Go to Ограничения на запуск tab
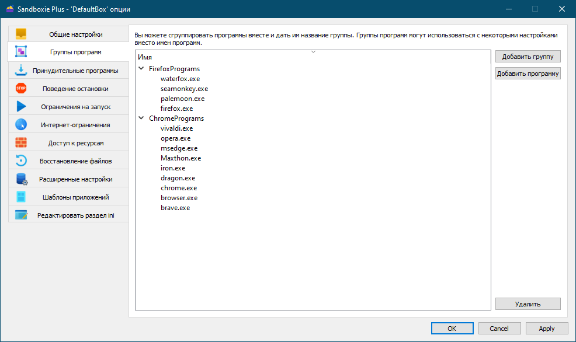Image resolution: width=576 pixels, height=342 pixels. click(x=68, y=106)
